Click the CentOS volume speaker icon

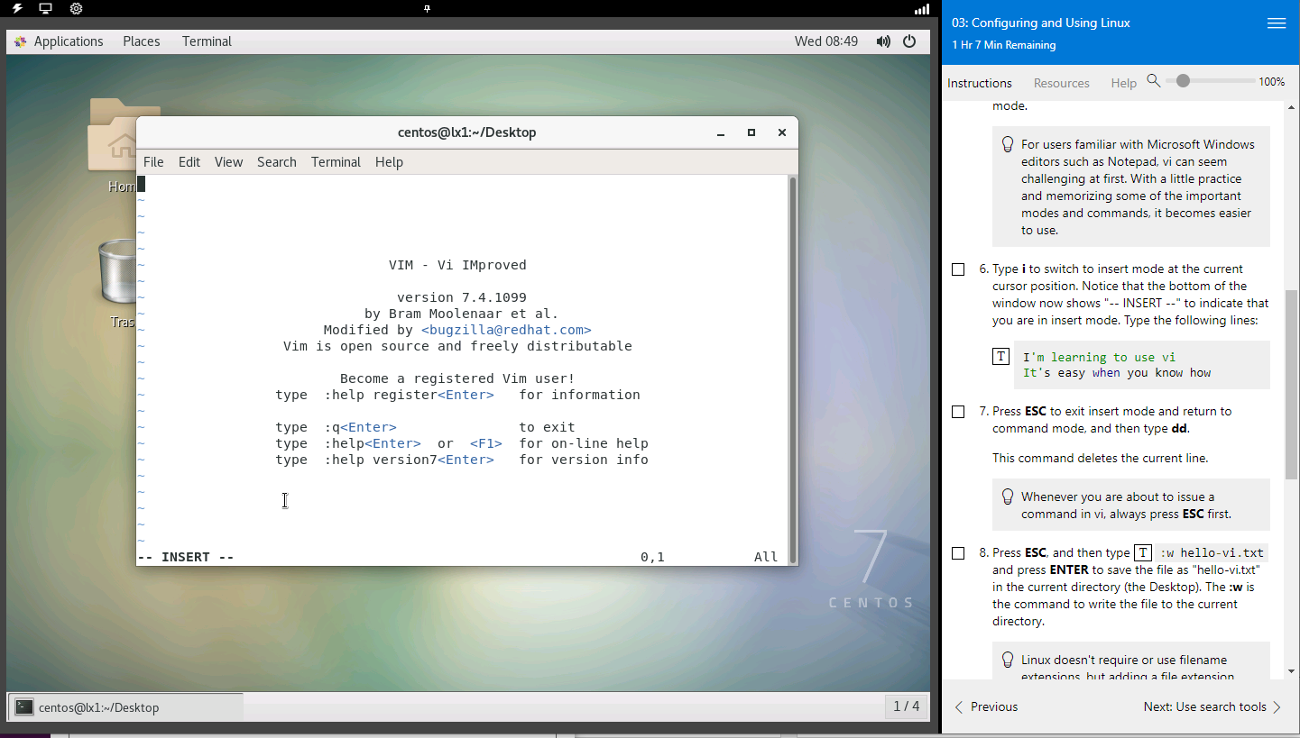coord(883,41)
